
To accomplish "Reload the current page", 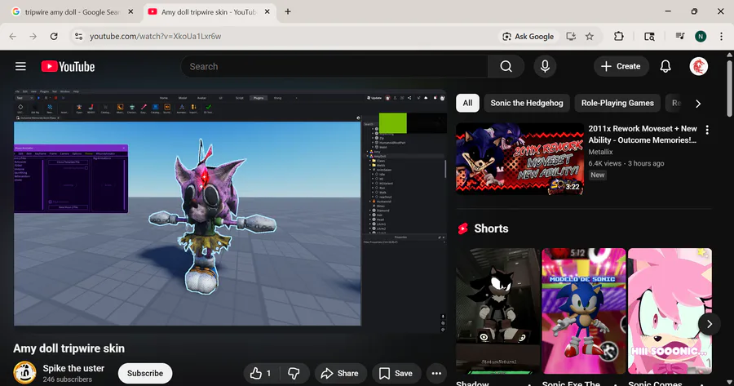I will (x=54, y=36).
